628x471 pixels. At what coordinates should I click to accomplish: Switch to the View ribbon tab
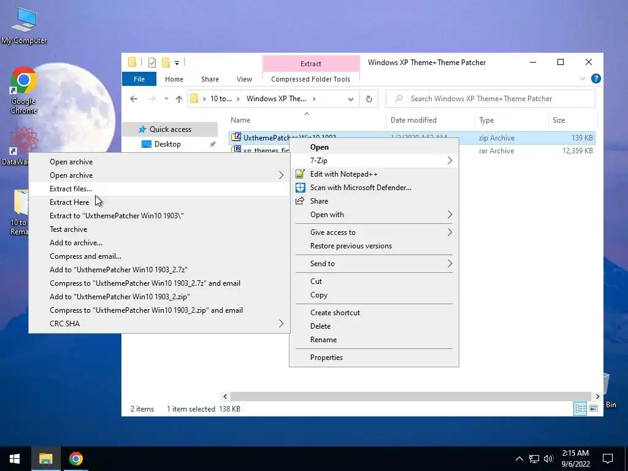click(244, 79)
